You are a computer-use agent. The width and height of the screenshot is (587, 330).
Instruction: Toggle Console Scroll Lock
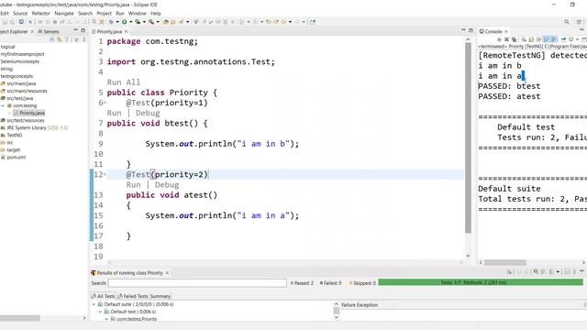click(x=531, y=39)
